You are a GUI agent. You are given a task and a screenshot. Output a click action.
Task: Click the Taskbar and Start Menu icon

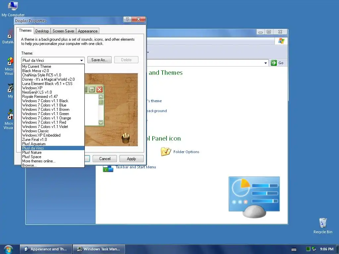[108, 168]
